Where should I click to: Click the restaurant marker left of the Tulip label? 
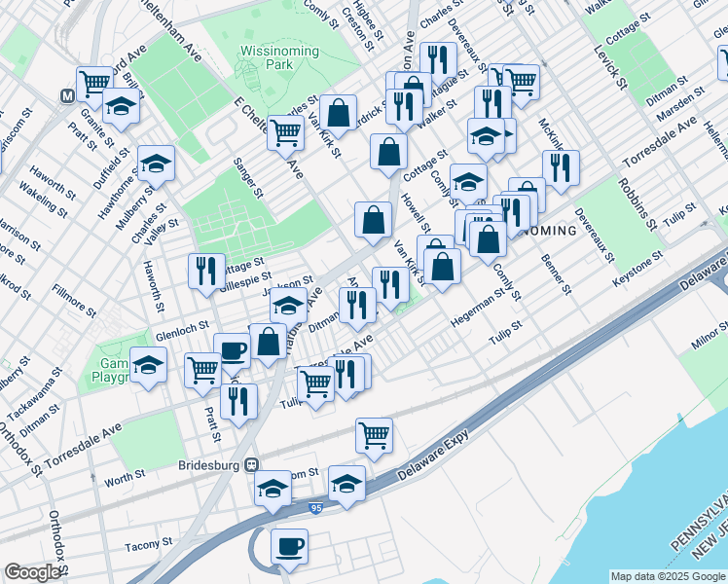[239, 403]
